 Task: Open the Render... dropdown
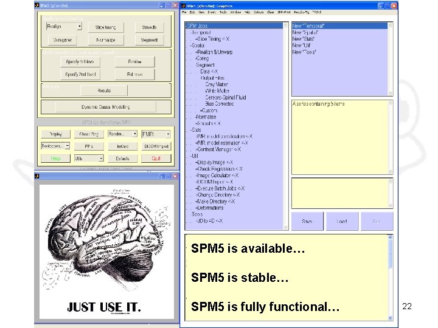(123, 134)
